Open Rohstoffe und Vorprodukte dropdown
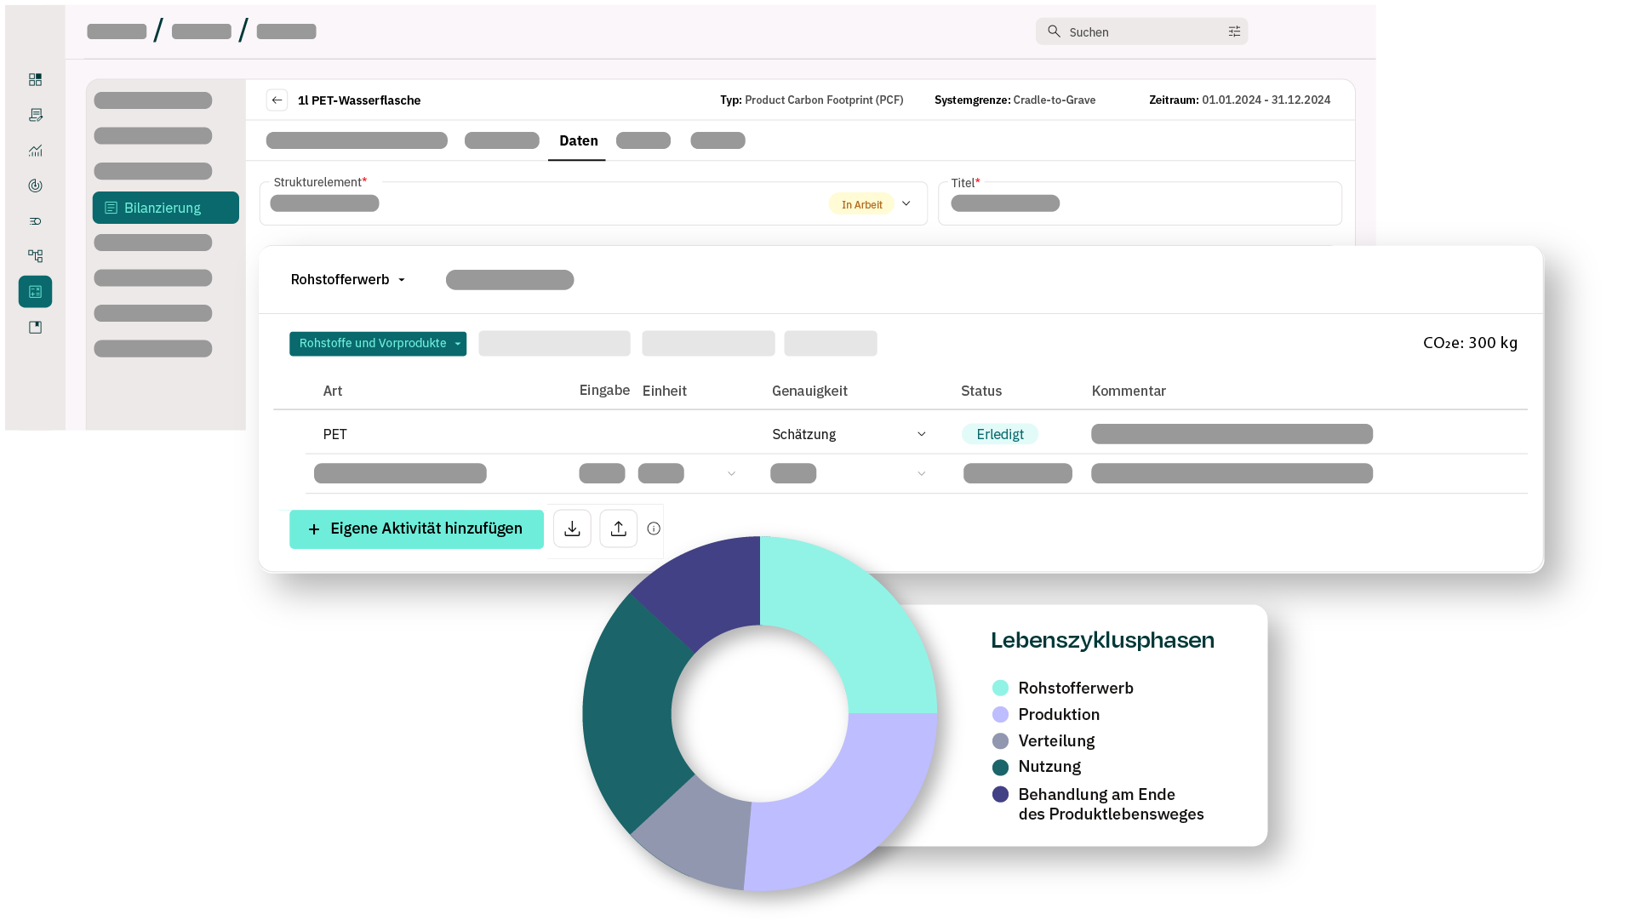1635x920 pixels. tap(378, 344)
